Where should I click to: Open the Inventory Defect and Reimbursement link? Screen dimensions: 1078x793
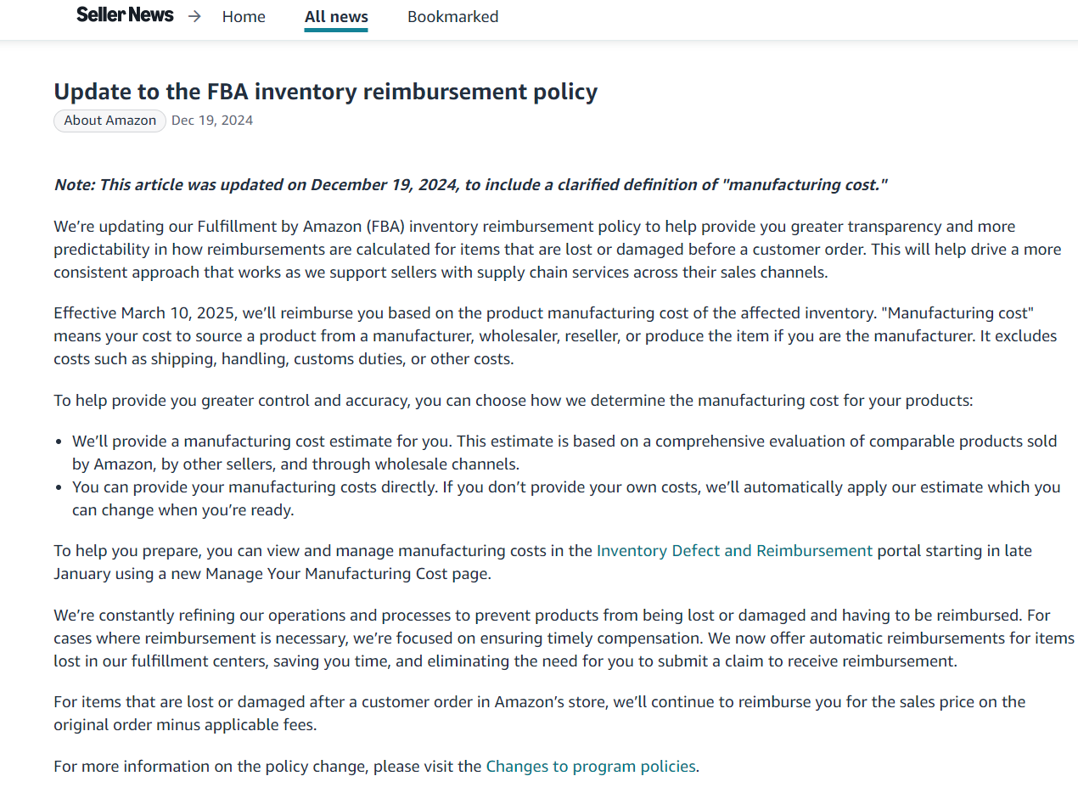click(734, 550)
